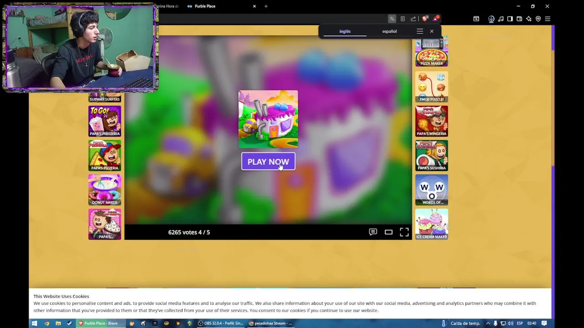Close the Purble Place browser tab
Screen dimensions: 584x328
point(254,6)
